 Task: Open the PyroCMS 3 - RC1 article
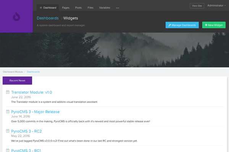click(26, 150)
